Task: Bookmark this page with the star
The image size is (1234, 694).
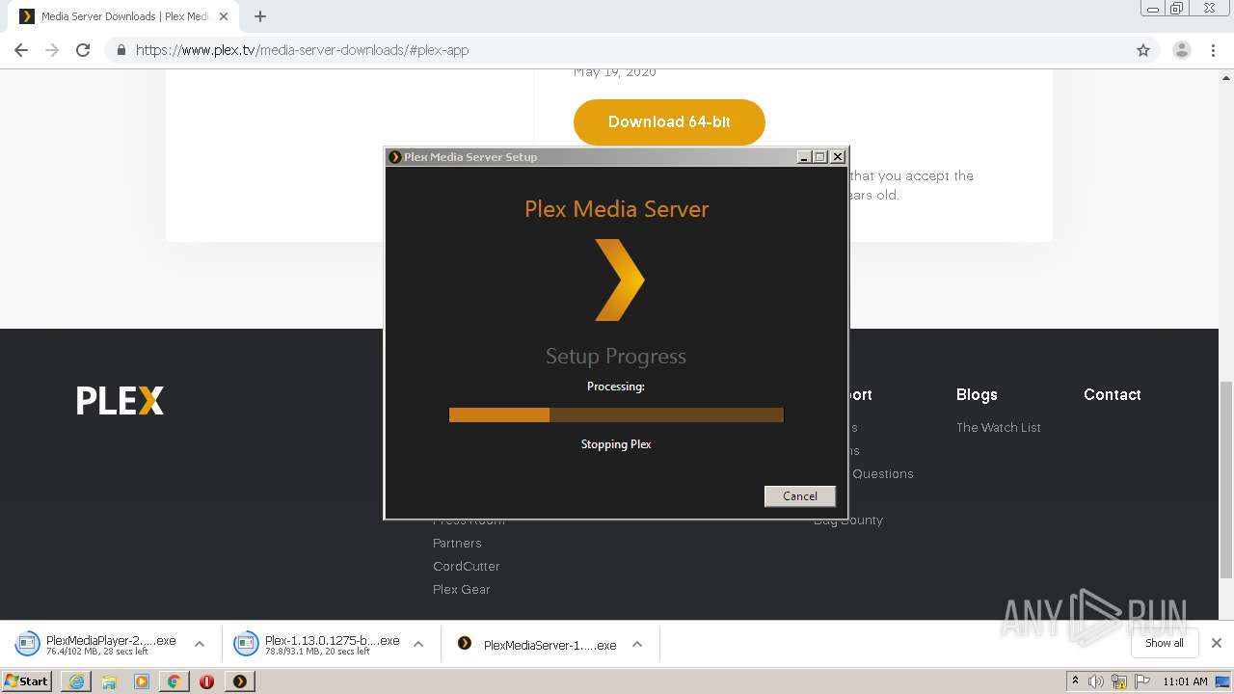Action: pos(1143,50)
